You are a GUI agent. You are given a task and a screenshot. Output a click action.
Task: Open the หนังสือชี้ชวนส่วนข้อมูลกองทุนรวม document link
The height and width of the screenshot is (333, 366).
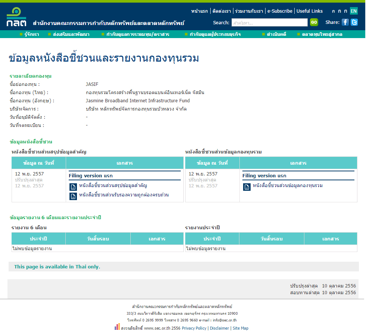(288, 186)
